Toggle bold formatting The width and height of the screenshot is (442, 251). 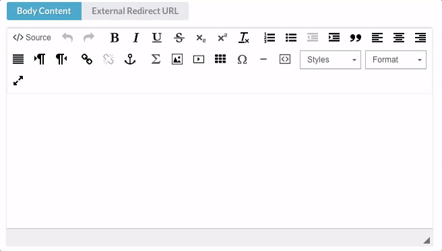click(115, 38)
